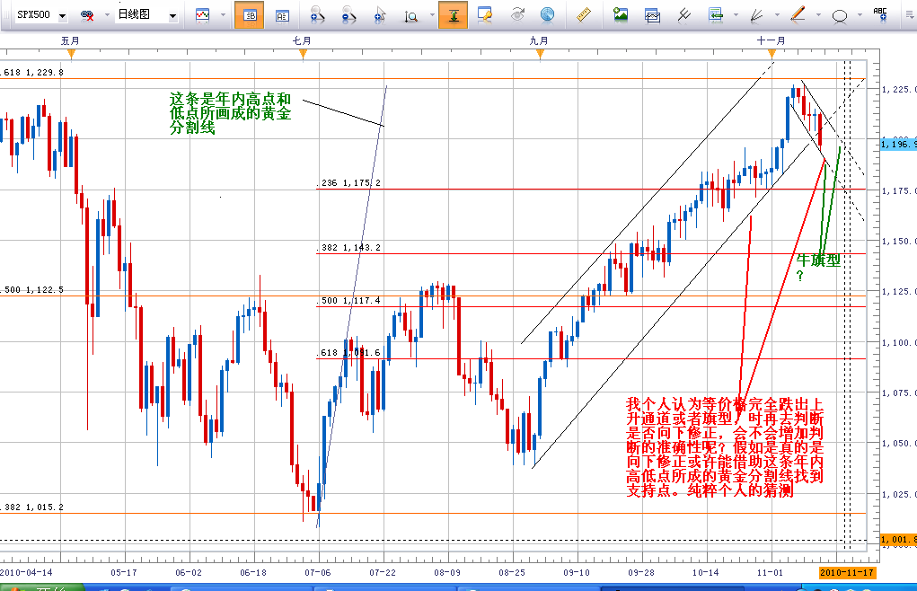Click the 11-01 date axis label
This screenshot has width=917, height=591.
pyautogui.click(x=770, y=573)
